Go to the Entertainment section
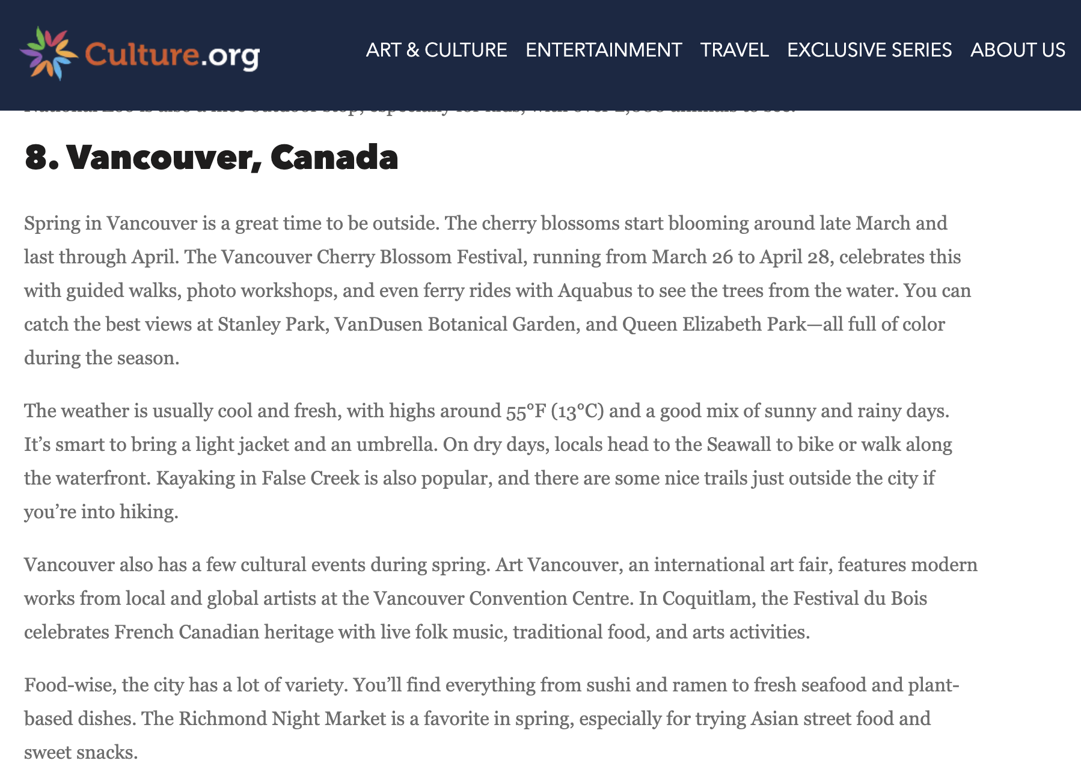The image size is (1081, 784). 604,50
